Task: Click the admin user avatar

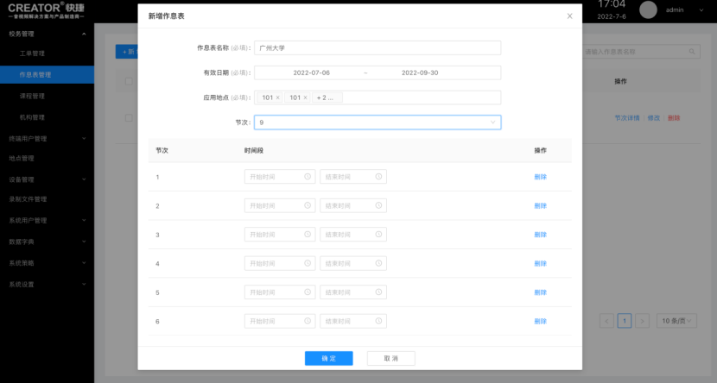Action: coord(648,9)
